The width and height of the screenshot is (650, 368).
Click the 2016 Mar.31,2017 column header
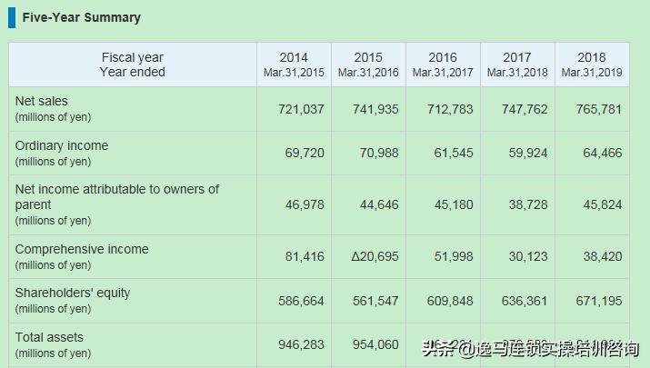443,65
